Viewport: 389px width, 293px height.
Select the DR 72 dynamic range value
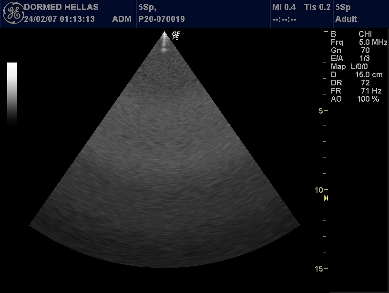[x=350, y=83]
